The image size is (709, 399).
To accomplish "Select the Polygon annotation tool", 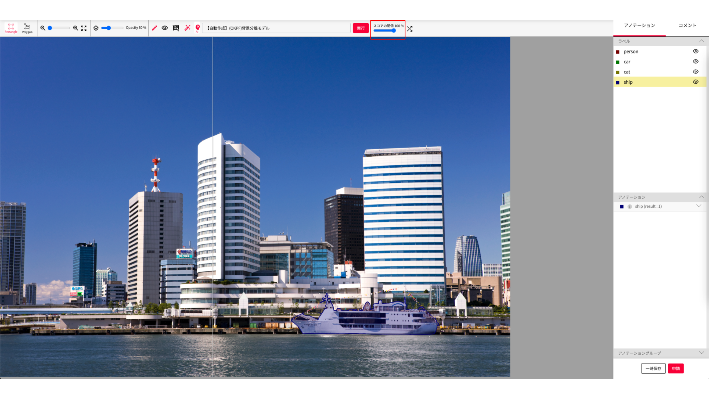I will [x=27, y=28].
